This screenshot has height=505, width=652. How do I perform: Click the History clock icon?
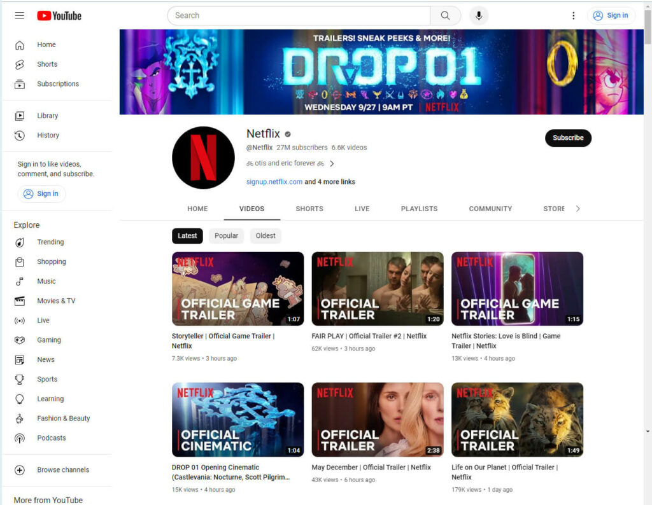tap(20, 135)
